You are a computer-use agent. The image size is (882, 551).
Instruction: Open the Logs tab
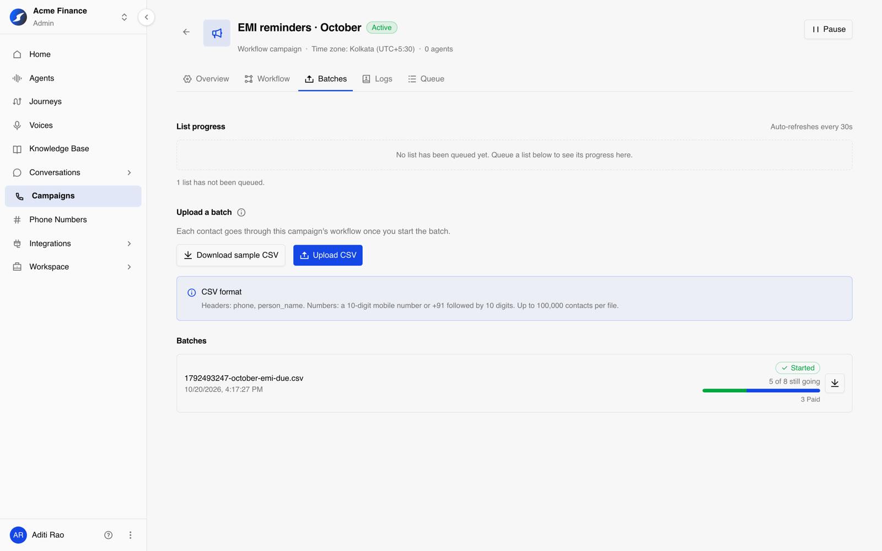[x=378, y=79]
